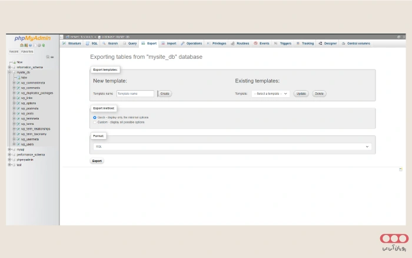
Task: Open the Favorites tables tab
Action: tap(27, 52)
